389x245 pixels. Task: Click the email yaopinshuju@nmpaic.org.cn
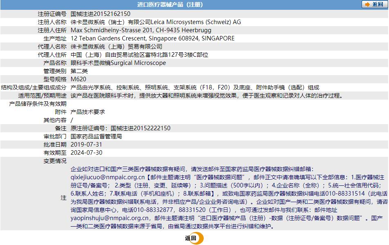click(110, 218)
